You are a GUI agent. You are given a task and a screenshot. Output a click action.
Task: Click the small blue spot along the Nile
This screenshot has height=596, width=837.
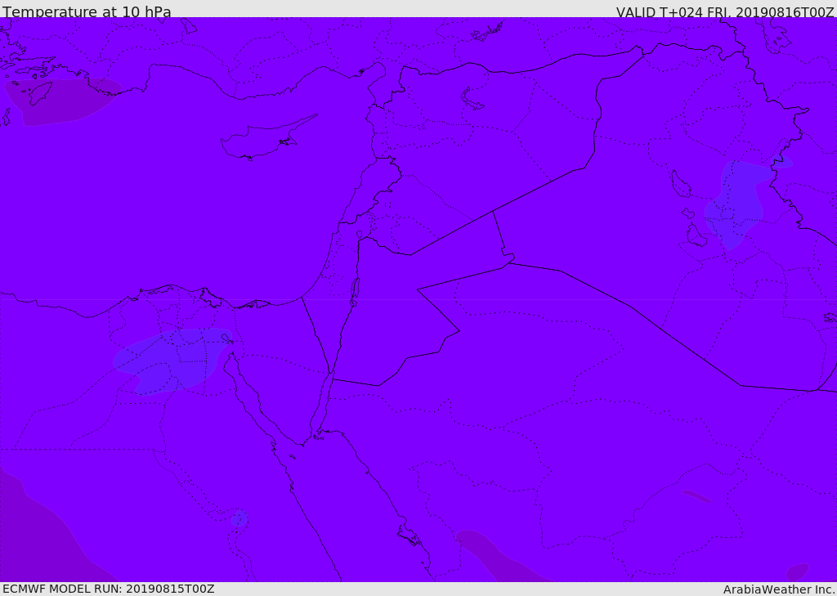[239, 518]
